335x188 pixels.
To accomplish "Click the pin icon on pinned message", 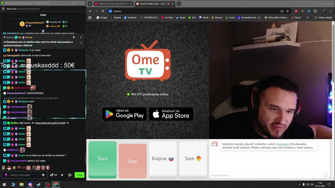I will click(x=74, y=37).
